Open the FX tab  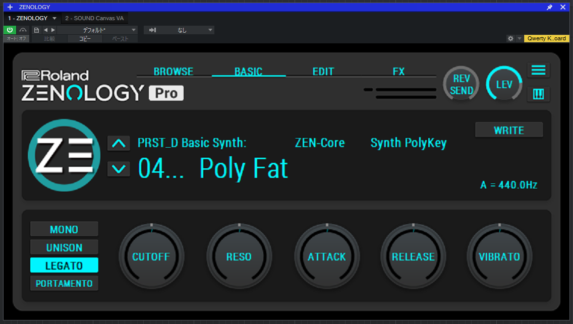[398, 72]
